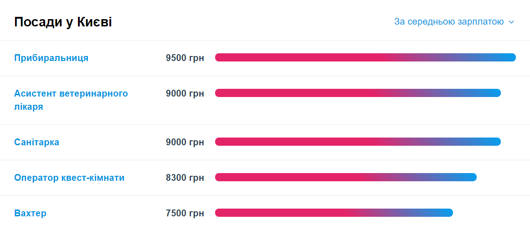This screenshot has height=230, width=530.
Task: Click 9000 грн beside Асистент ветеринарного лікаря
Action: (185, 93)
